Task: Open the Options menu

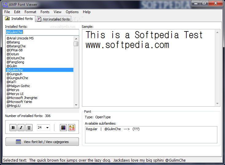Action: pos(72,12)
